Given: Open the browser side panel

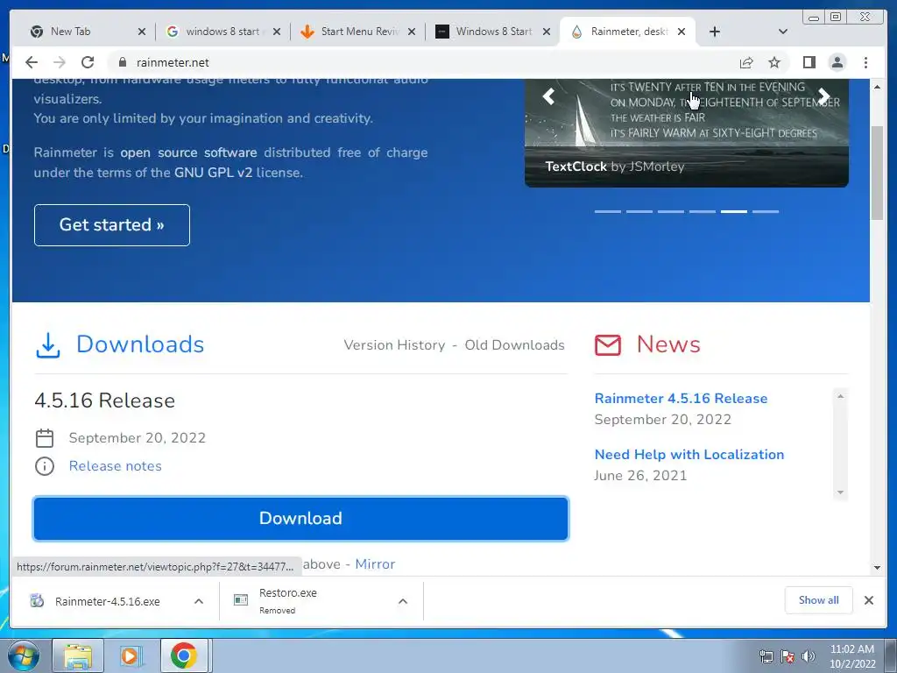Looking at the screenshot, I should click(x=809, y=62).
